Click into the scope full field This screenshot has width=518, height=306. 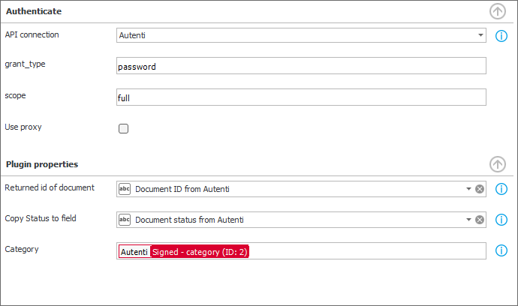(301, 97)
